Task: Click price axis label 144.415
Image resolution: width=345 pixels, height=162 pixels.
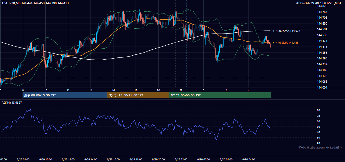Action: [x=322, y=47]
